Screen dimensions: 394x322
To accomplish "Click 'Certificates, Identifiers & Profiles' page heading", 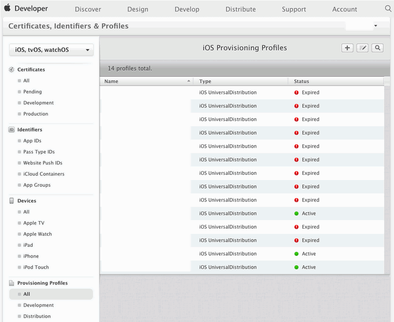I will [68, 26].
